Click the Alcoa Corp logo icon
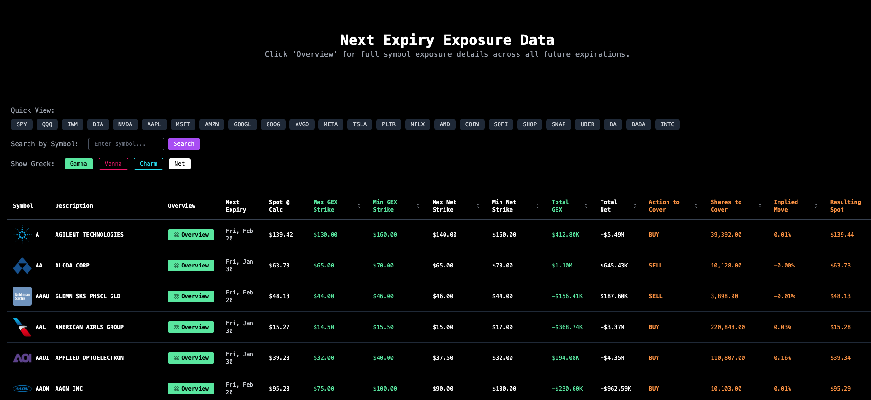 pyautogui.click(x=22, y=266)
